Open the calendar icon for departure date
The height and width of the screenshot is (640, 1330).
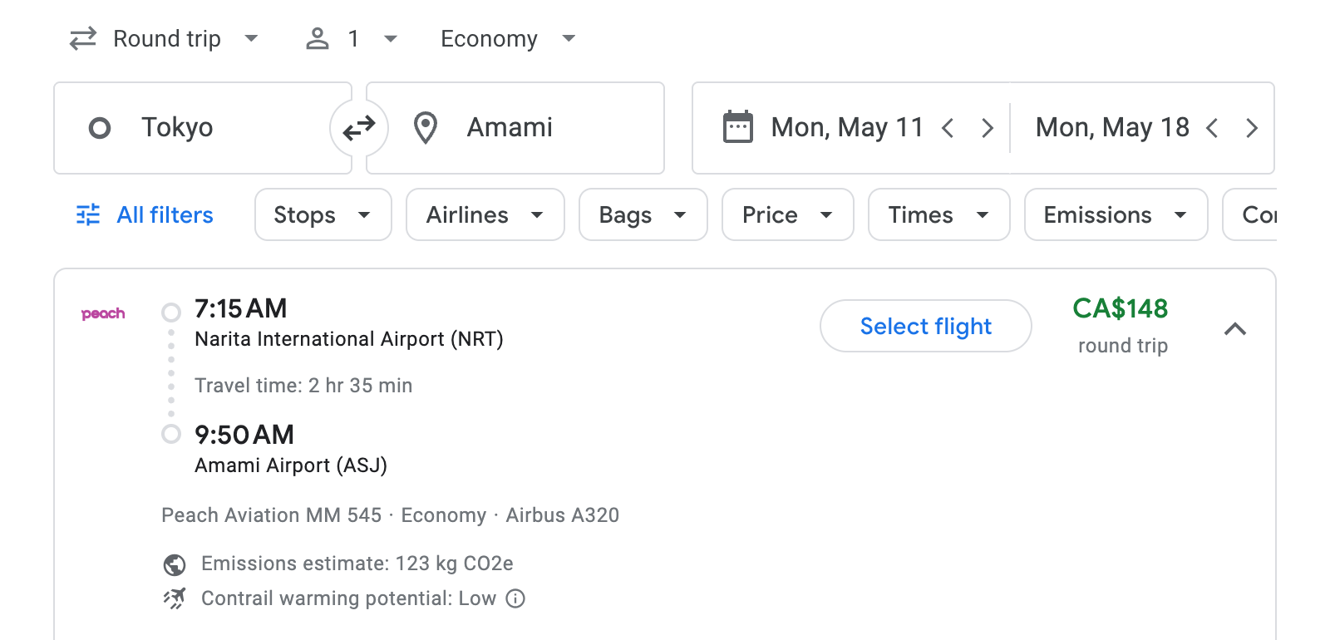(738, 127)
